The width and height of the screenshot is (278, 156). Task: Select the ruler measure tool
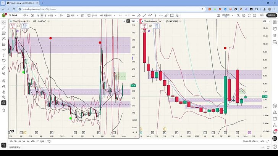click(4, 68)
